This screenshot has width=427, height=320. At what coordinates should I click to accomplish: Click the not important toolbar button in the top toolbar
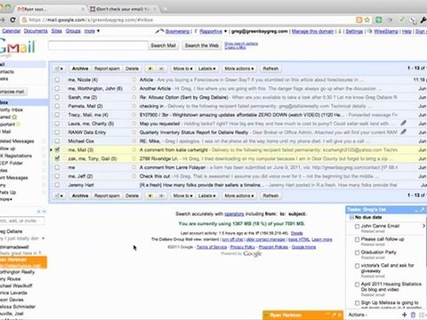pyautogui.click(x=161, y=68)
